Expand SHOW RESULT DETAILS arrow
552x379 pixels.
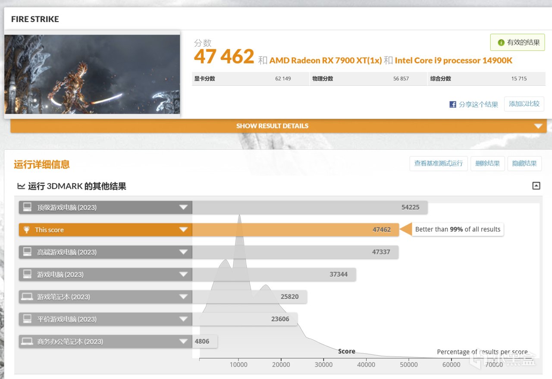click(x=538, y=126)
